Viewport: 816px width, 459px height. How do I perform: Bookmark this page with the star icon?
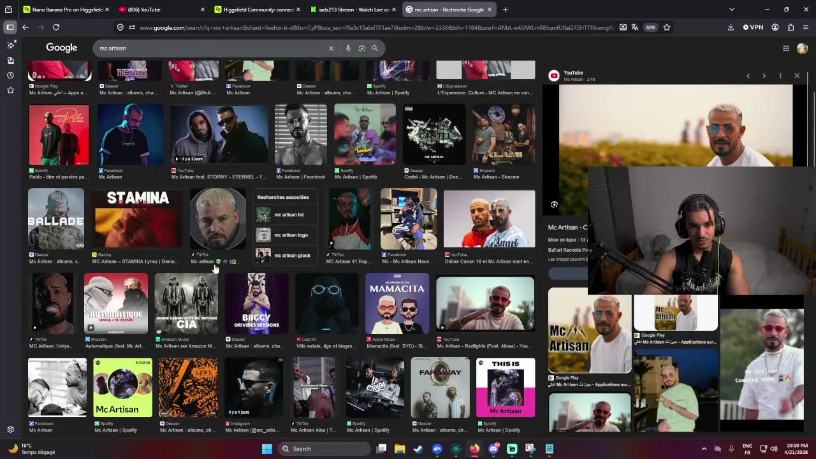[667, 27]
